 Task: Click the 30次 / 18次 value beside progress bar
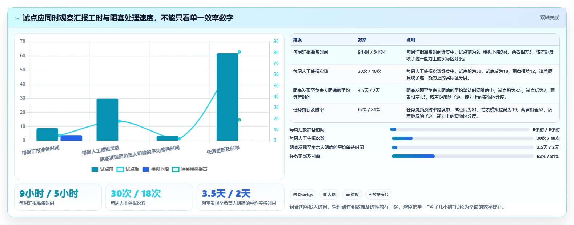[548, 138]
